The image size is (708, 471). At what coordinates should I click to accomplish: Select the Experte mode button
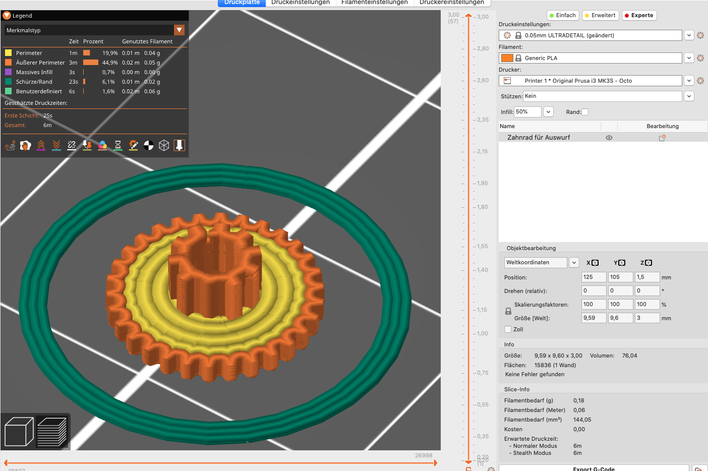(639, 15)
